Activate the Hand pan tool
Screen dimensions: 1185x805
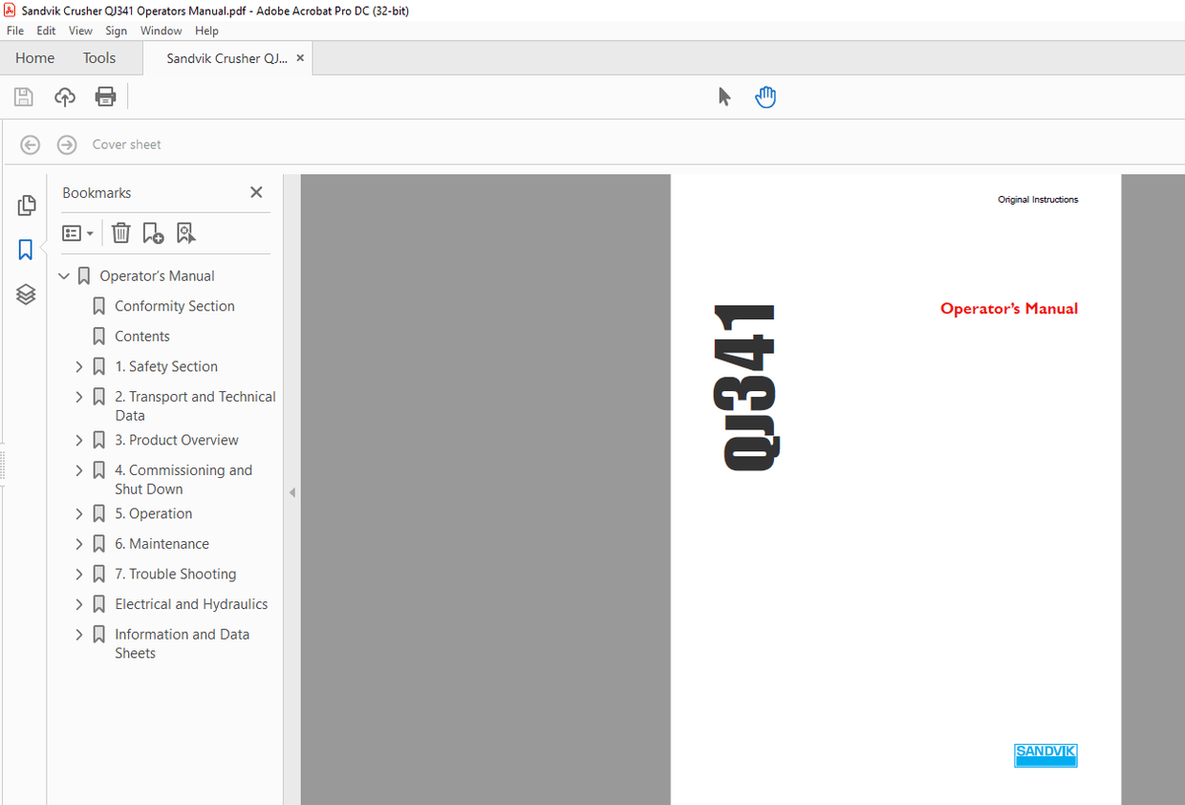pos(765,97)
